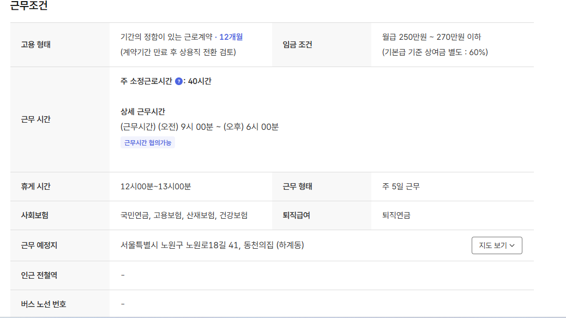Click the 휴게 시간 row label

[x=35, y=187]
